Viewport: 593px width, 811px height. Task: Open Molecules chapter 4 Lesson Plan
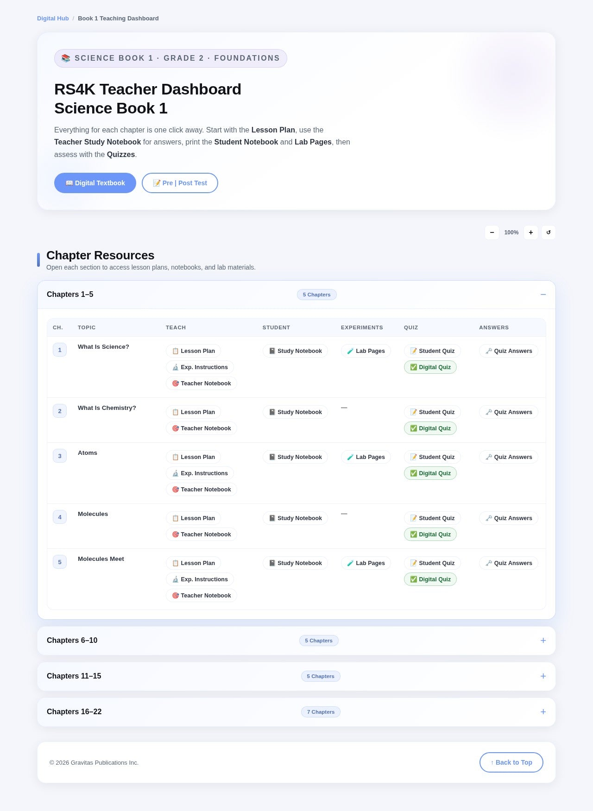pyautogui.click(x=193, y=518)
